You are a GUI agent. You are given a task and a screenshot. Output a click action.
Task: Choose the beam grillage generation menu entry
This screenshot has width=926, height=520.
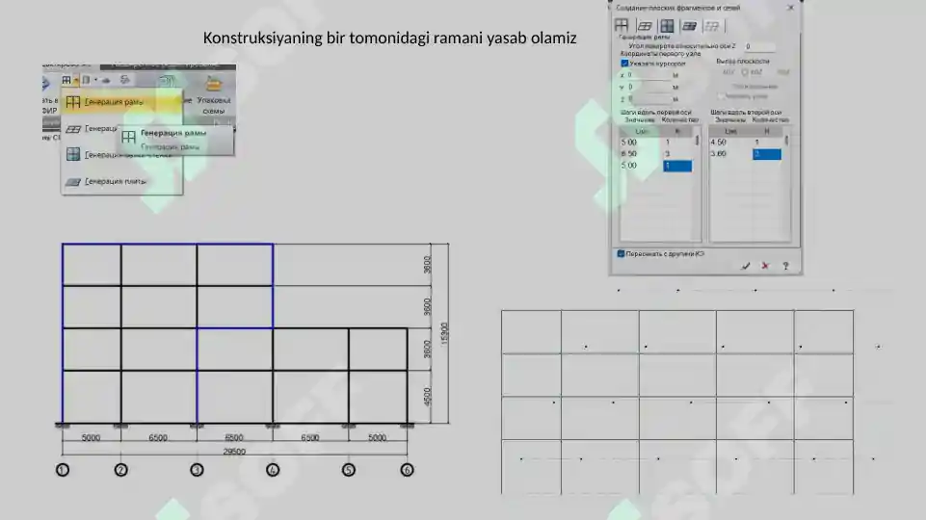coord(90,129)
